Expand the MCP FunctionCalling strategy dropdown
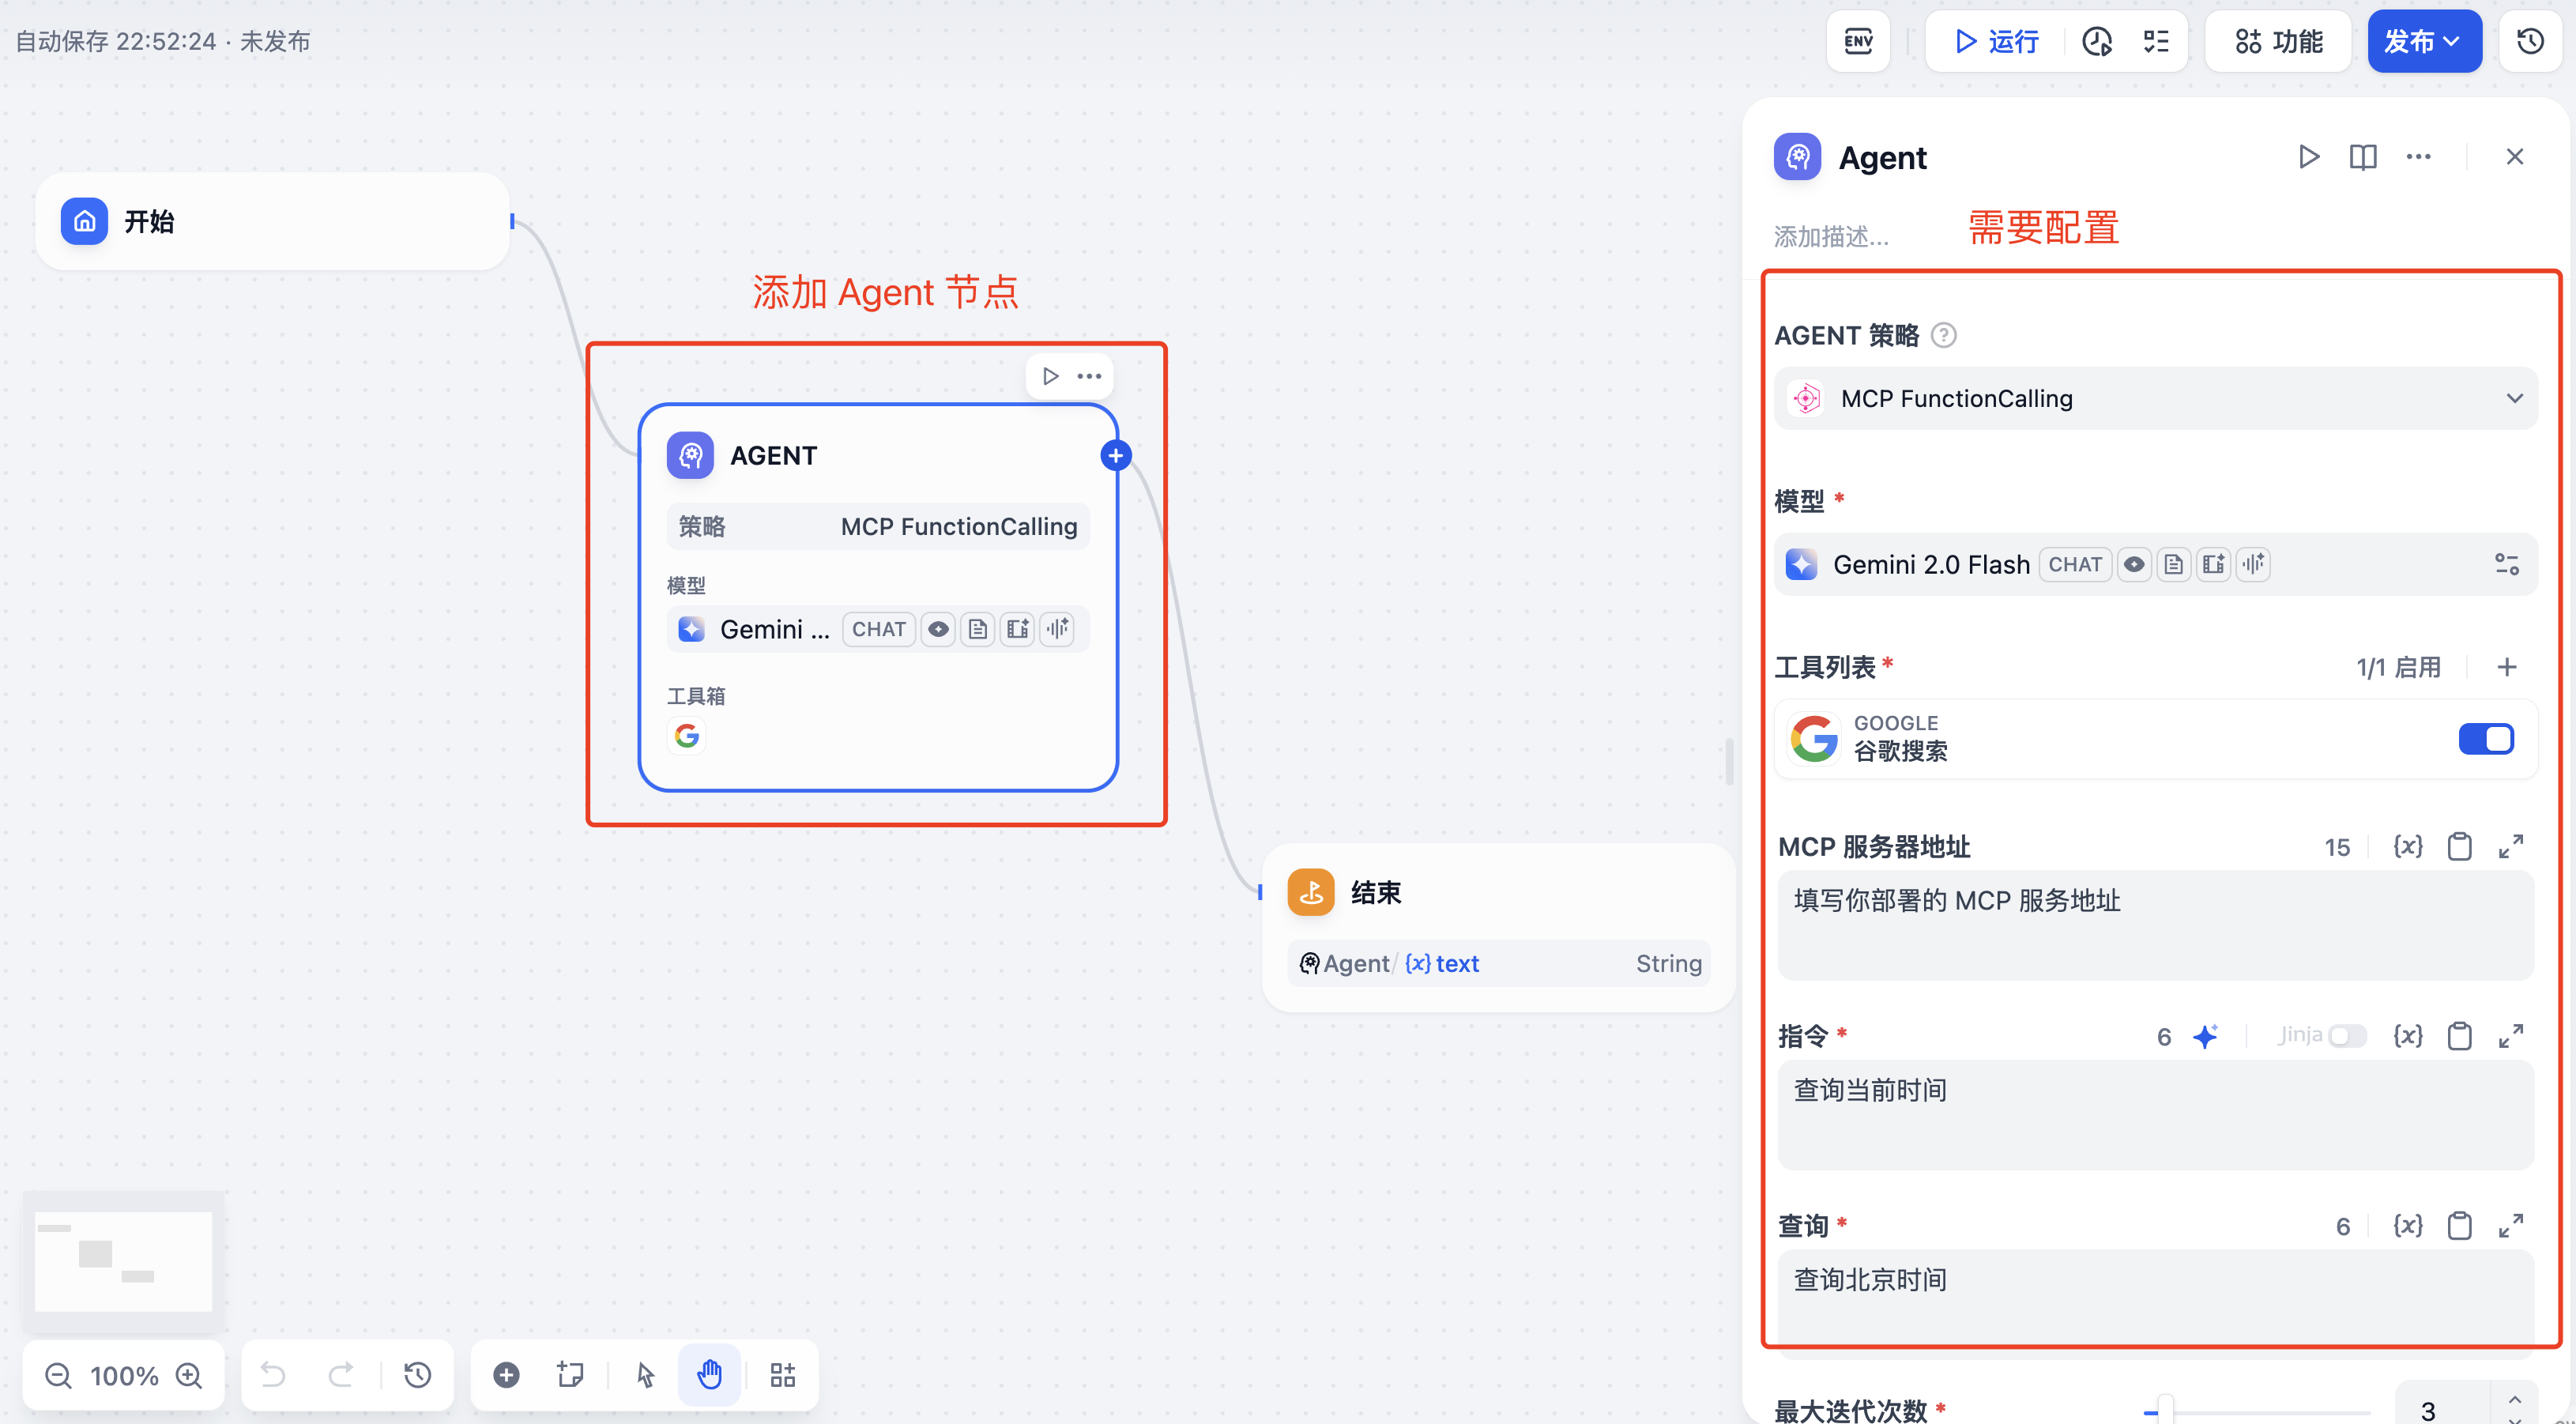 click(2155, 398)
